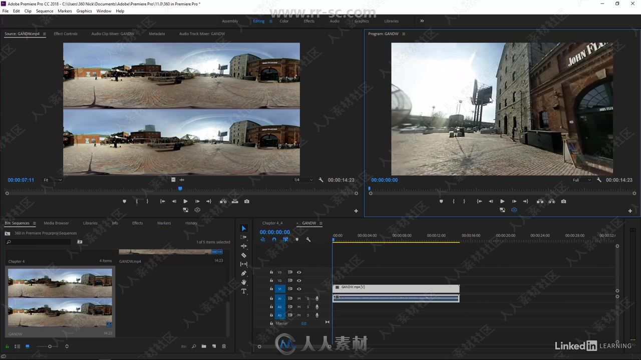Click in project panel search field
This screenshot has height=360, width=641.
[39, 242]
